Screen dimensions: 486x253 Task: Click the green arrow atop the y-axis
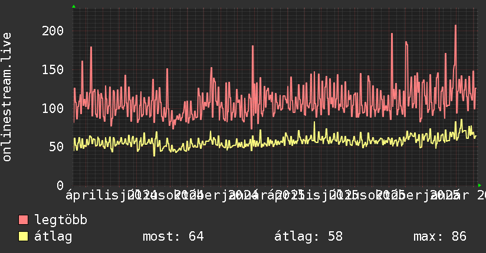coord(74,6)
